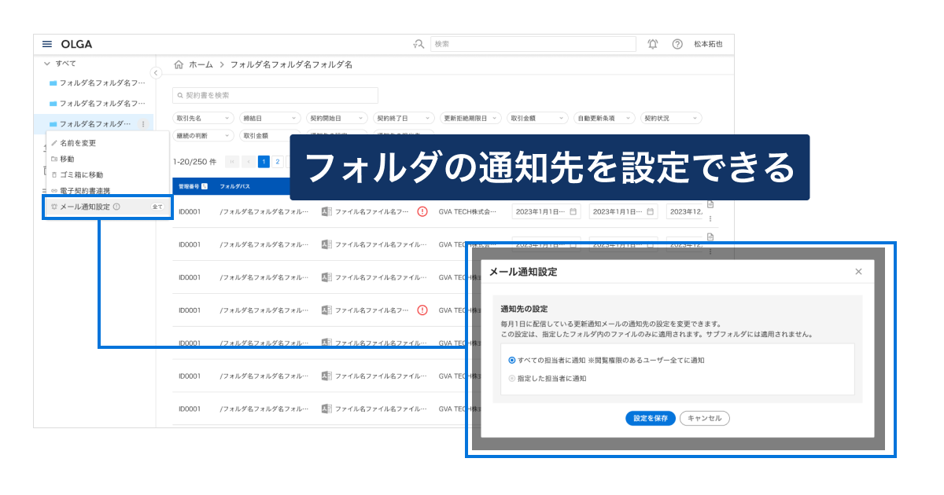Open the help question mark icon

click(x=677, y=44)
